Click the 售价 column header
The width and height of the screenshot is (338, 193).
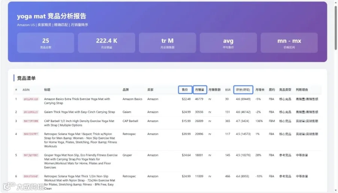tap(185, 90)
